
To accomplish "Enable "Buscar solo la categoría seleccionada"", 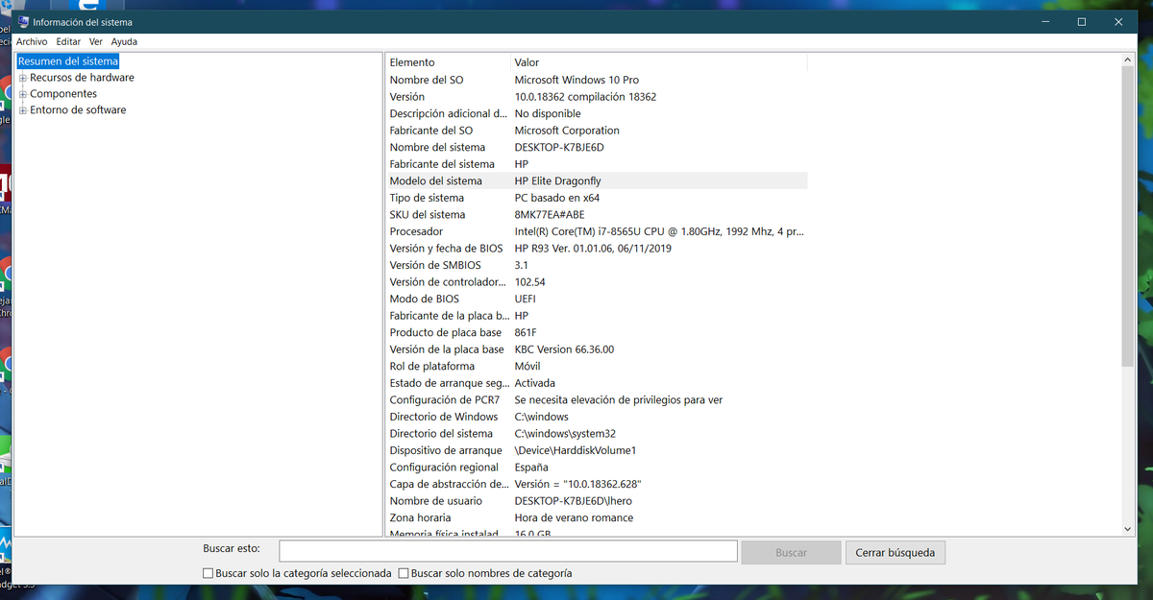I will point(208,572).
